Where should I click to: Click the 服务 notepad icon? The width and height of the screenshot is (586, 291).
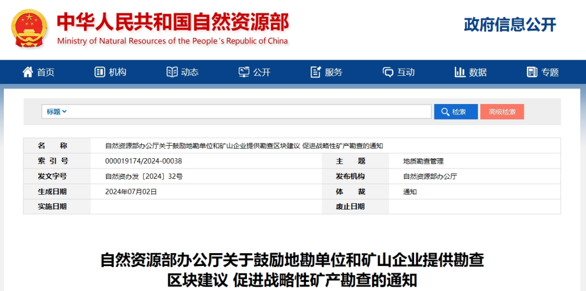[316, 72]
